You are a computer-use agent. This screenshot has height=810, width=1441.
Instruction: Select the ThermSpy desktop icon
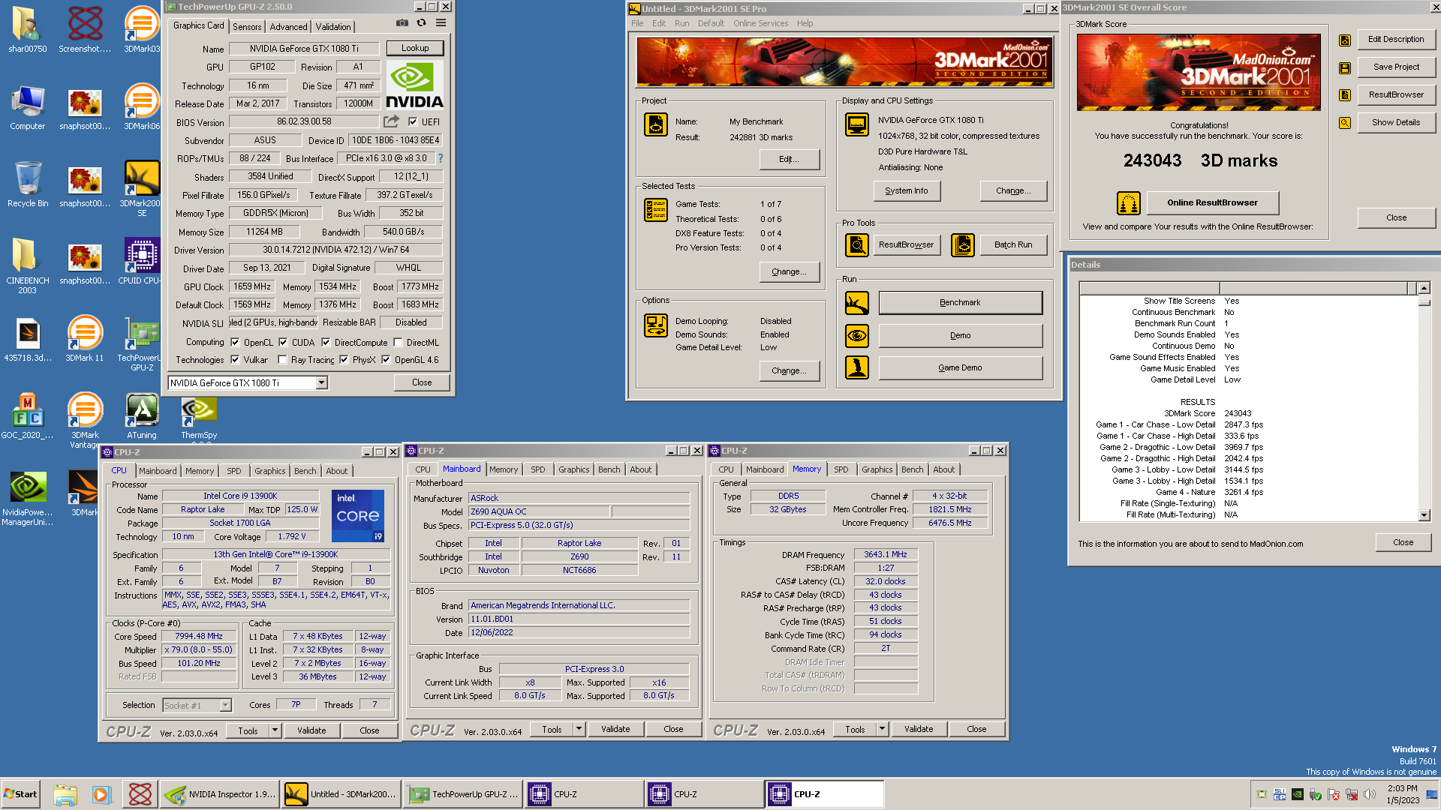[199, 418]
